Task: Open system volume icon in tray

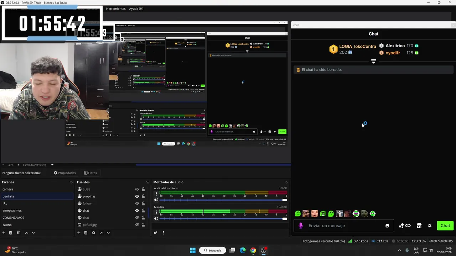Action: 431,250
